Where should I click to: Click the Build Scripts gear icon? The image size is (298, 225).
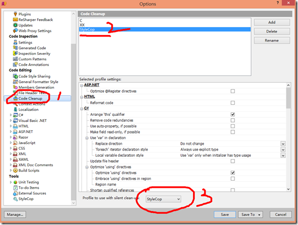tap(15, 170)
